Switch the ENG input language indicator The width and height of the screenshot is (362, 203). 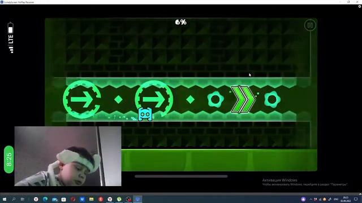(336, 199)
